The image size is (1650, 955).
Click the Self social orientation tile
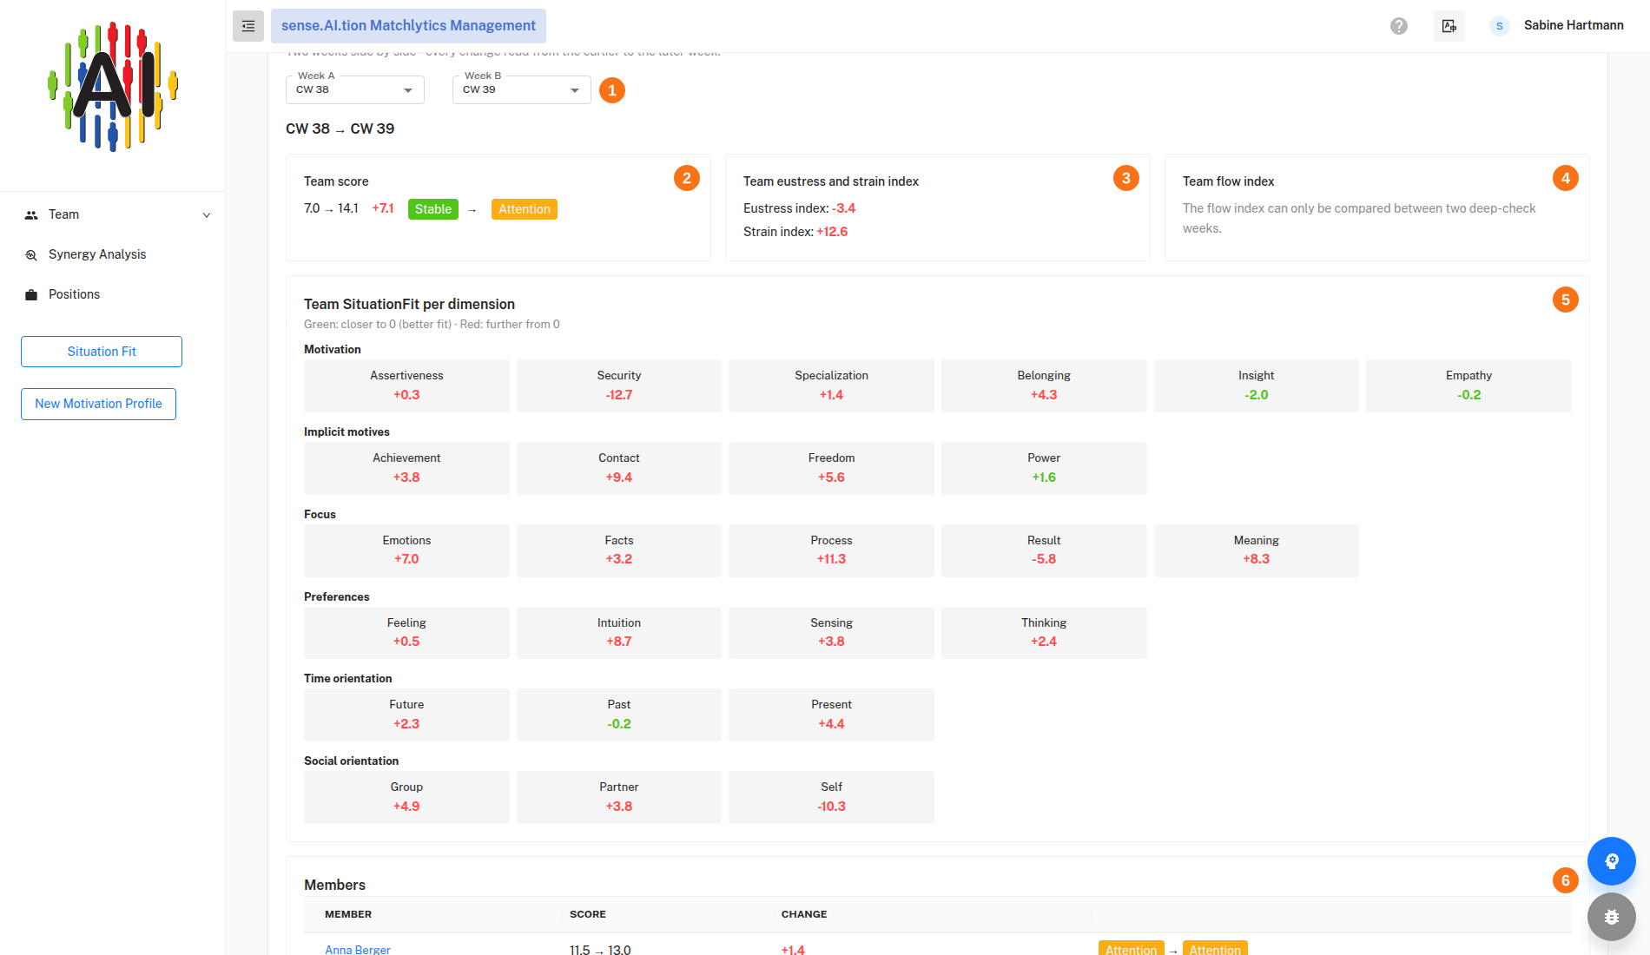[x=831, y=797]
